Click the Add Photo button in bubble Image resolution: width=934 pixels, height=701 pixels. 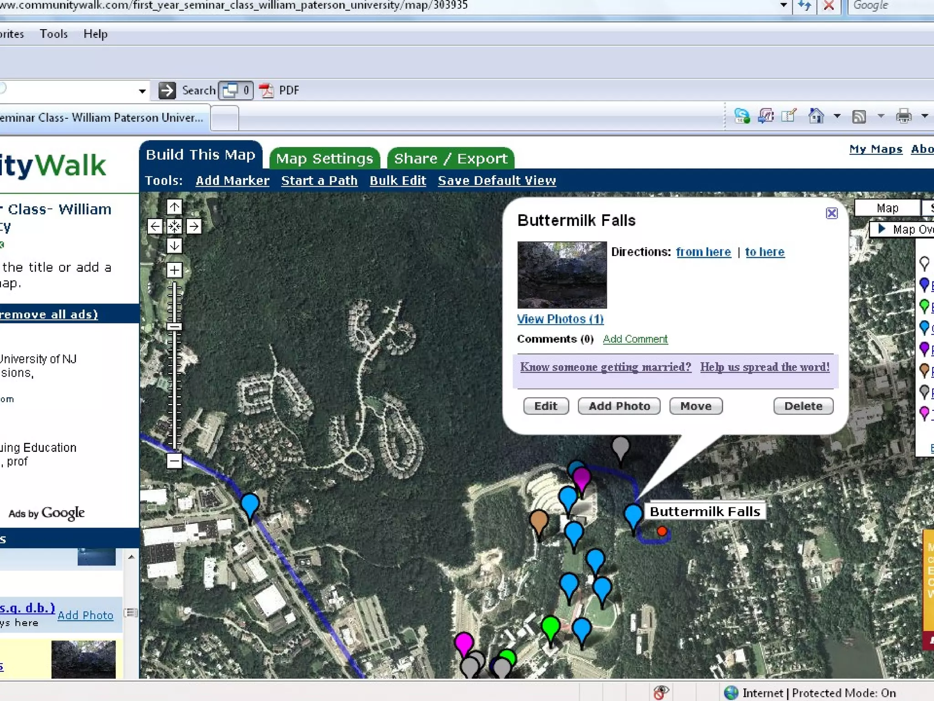click(618, 406)
